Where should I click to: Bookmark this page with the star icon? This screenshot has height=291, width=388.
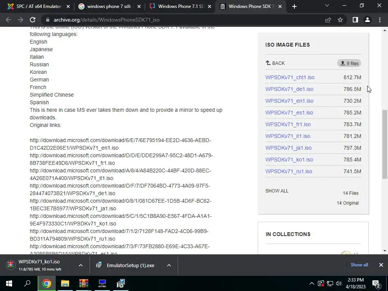[x=340, y=20]
